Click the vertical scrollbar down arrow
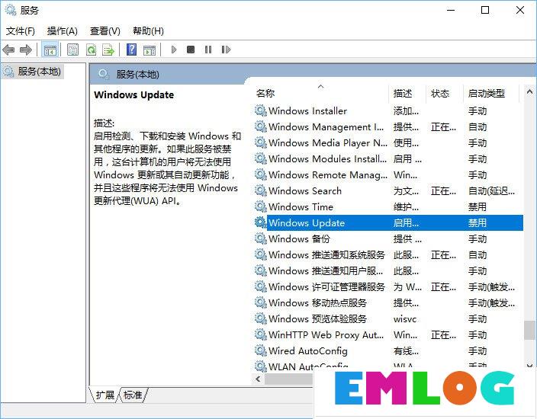 pos(529,366)
